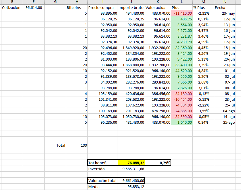Image resolution: width=241 pixels, height=190 pixels.
Task: Select the date cell 25-jul
Action: [x=225, y=105]
